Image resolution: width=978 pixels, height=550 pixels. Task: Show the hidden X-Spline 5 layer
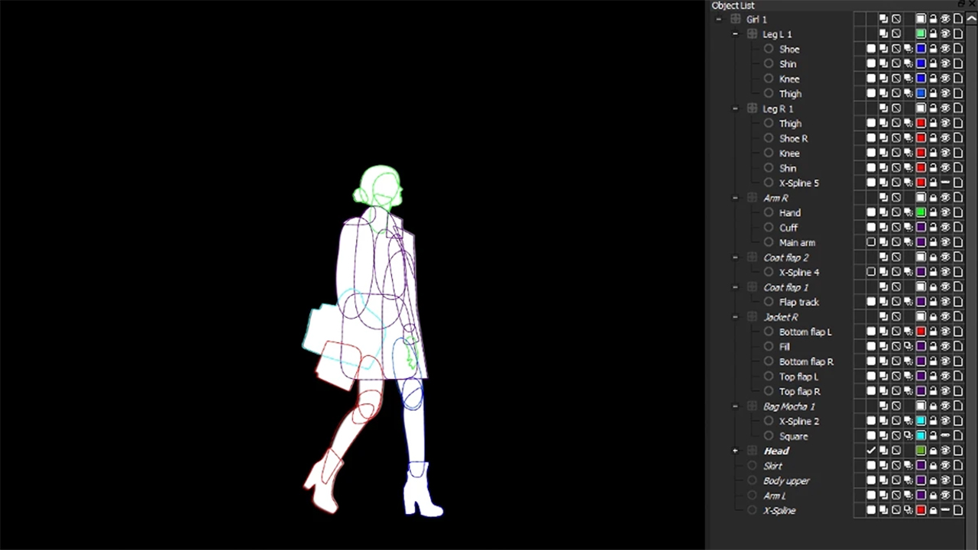click(945, 183)
